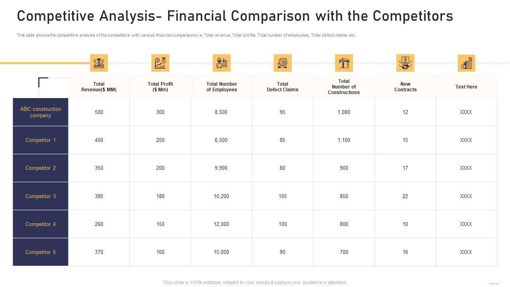Select the defect claims icon
Image resolution: width=510 pixels, height=287 pixels.
pos(282,63)
